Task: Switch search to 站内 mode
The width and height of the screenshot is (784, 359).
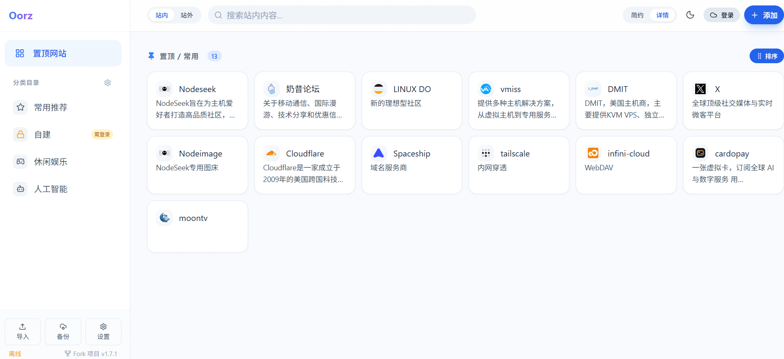Action: pos(162,15)
